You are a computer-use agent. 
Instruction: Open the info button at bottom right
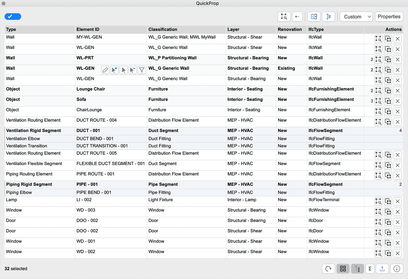click(x=396, y=269)
